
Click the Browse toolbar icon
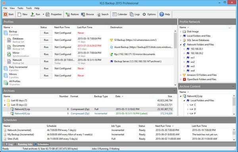click(x=83, y=14)
